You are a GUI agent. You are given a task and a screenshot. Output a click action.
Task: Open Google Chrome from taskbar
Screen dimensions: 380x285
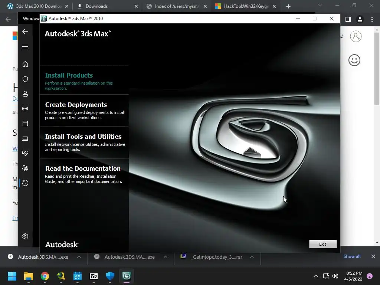(x=45, y=276)
